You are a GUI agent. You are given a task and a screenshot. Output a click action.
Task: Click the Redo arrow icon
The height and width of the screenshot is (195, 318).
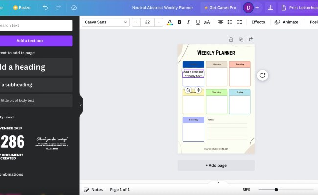[58, 8]
